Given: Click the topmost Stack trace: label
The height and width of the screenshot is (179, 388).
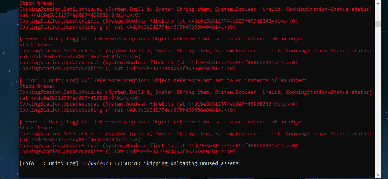Looking at the screenshot, I should (37, 3).
